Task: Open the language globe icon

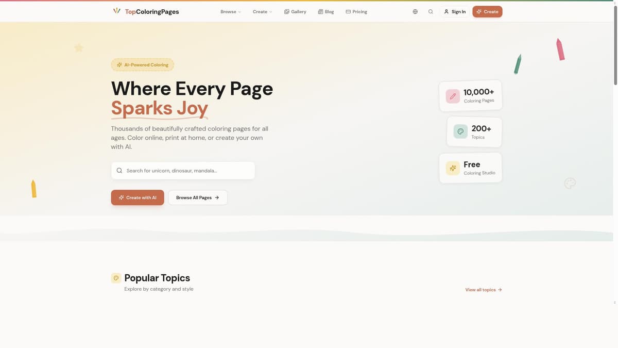Action: tap(415, 11)
